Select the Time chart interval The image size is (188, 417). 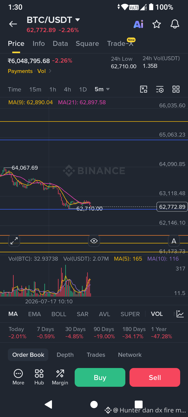(x=15, y=89)
